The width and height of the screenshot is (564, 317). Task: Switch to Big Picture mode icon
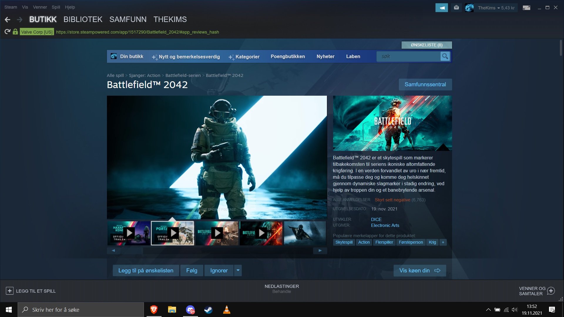coord(526,8)
